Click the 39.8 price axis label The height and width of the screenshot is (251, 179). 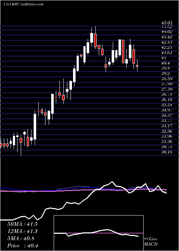coord(166,68)
